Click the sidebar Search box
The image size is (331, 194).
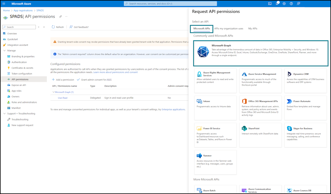pos(19,27)
